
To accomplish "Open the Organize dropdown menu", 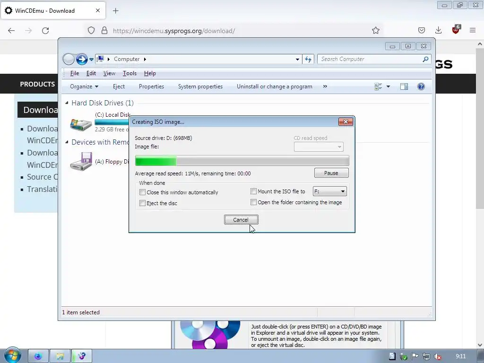I will point(84,86).
